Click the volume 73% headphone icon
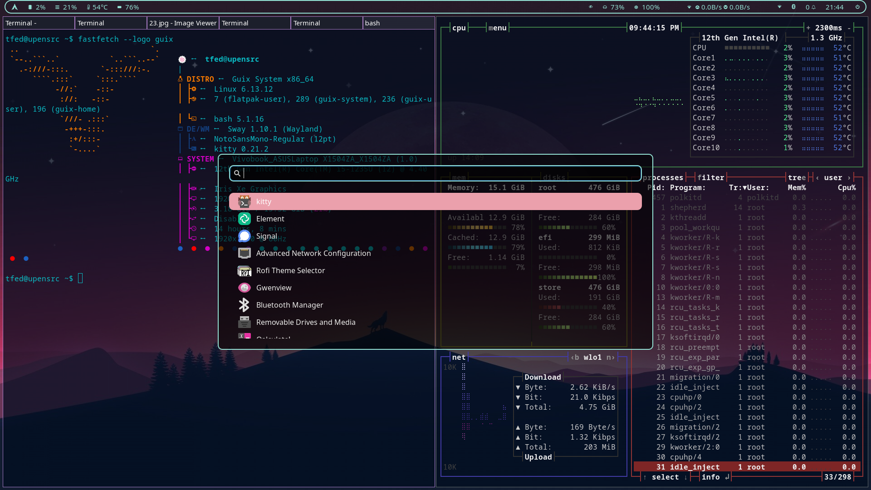The image size is (871, 490). click(605, 7)
